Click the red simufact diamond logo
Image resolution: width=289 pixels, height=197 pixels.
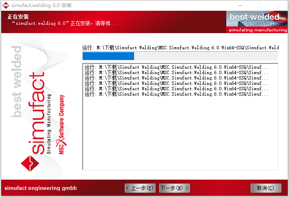coord(30,163)
